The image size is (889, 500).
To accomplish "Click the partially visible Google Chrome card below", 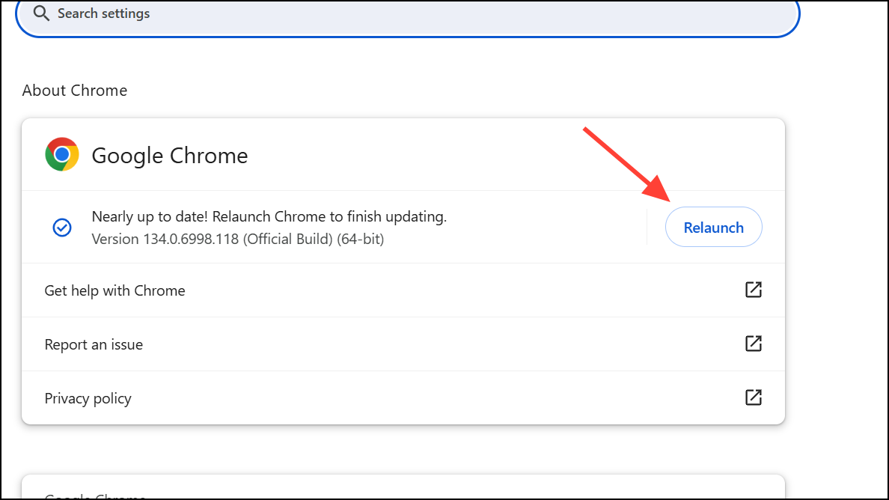I will [x=403, y=490].
